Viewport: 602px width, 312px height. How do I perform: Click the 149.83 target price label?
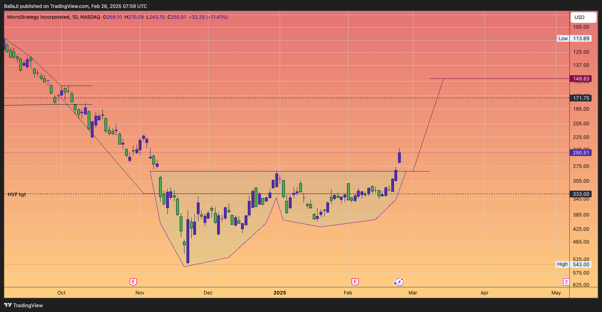click(x=581, y=79)
